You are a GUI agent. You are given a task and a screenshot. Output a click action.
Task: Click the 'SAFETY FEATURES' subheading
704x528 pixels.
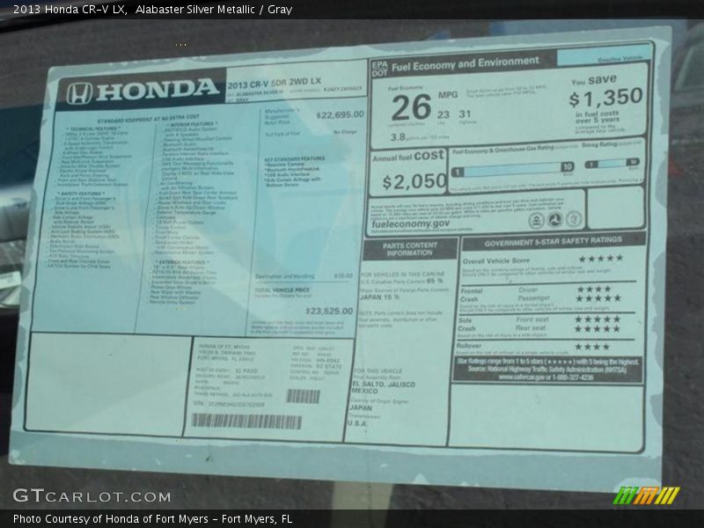tap(81, 194)
